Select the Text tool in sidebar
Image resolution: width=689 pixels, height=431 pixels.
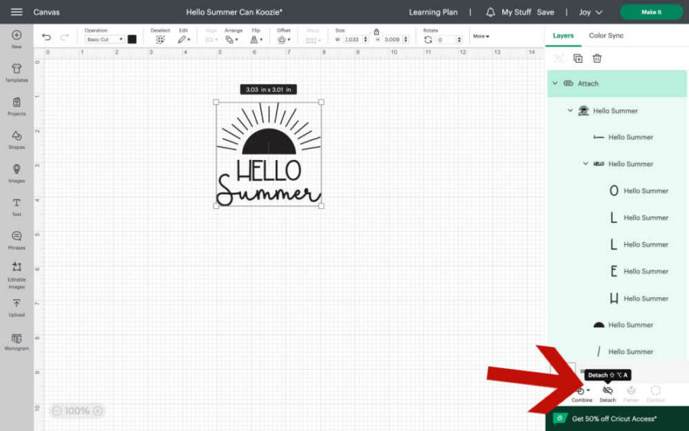[16, 206]
